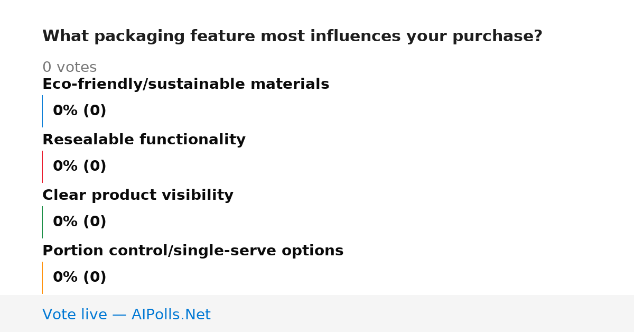634x332 pixels.
Task: Click 0% (0) under Portion control
Action: pyautogui.click(x=79, y=278)
